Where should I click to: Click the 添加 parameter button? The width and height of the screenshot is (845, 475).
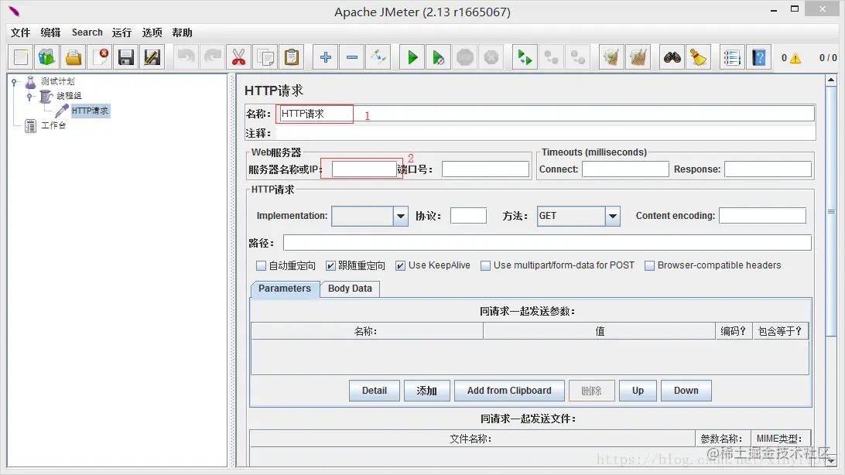pyautogui.click(x=426, y=391)
